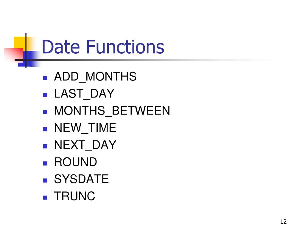
Task: Click the blue bullet beside ADD_MONTHS
Action: 45,78
